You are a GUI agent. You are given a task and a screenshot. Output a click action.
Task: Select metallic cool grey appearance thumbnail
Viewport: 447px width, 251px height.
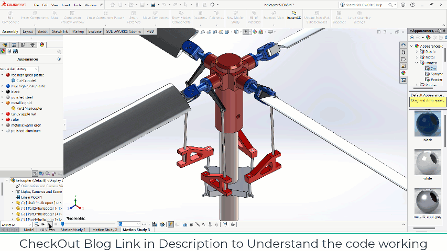pos(427,201)
